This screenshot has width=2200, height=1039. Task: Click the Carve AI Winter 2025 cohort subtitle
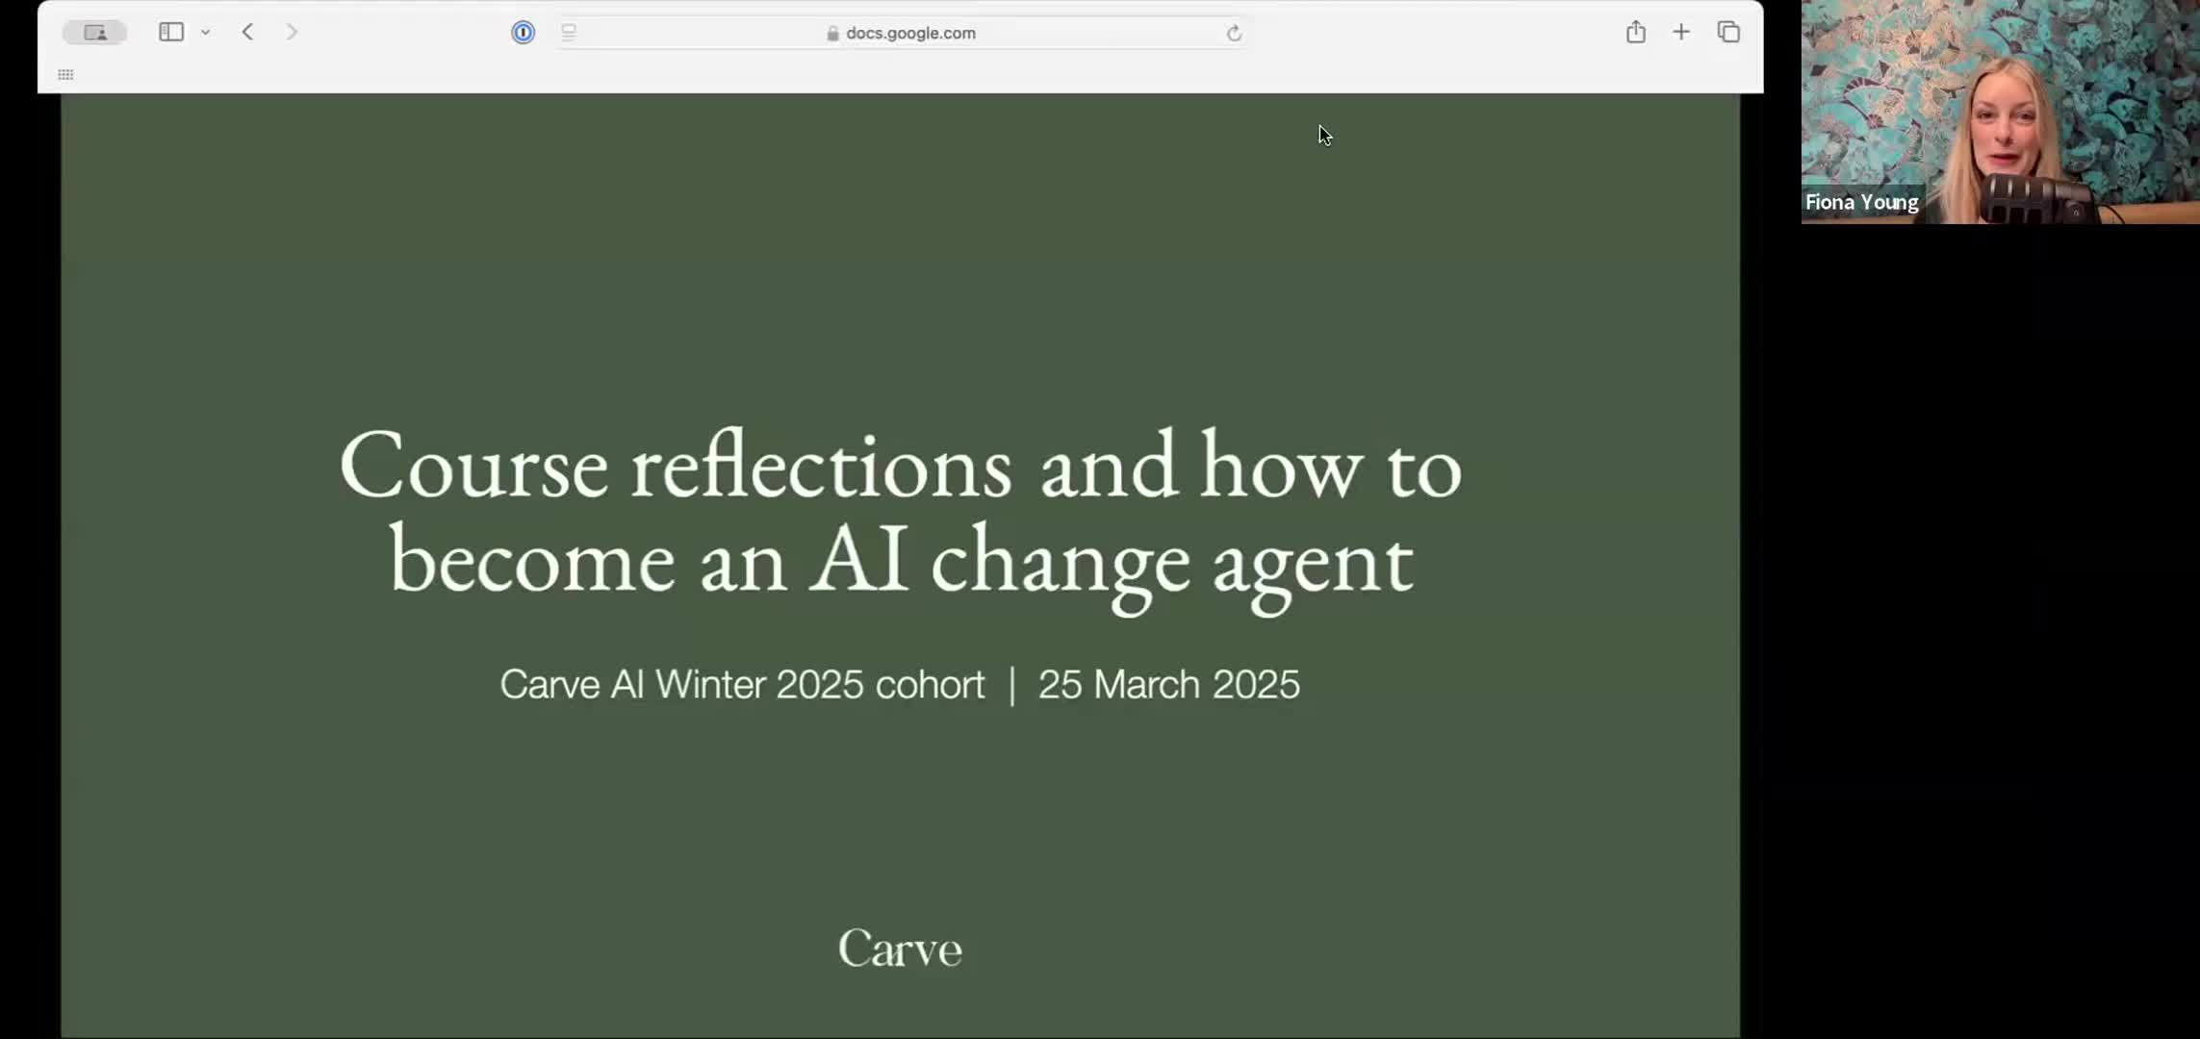tap(742, 685)
